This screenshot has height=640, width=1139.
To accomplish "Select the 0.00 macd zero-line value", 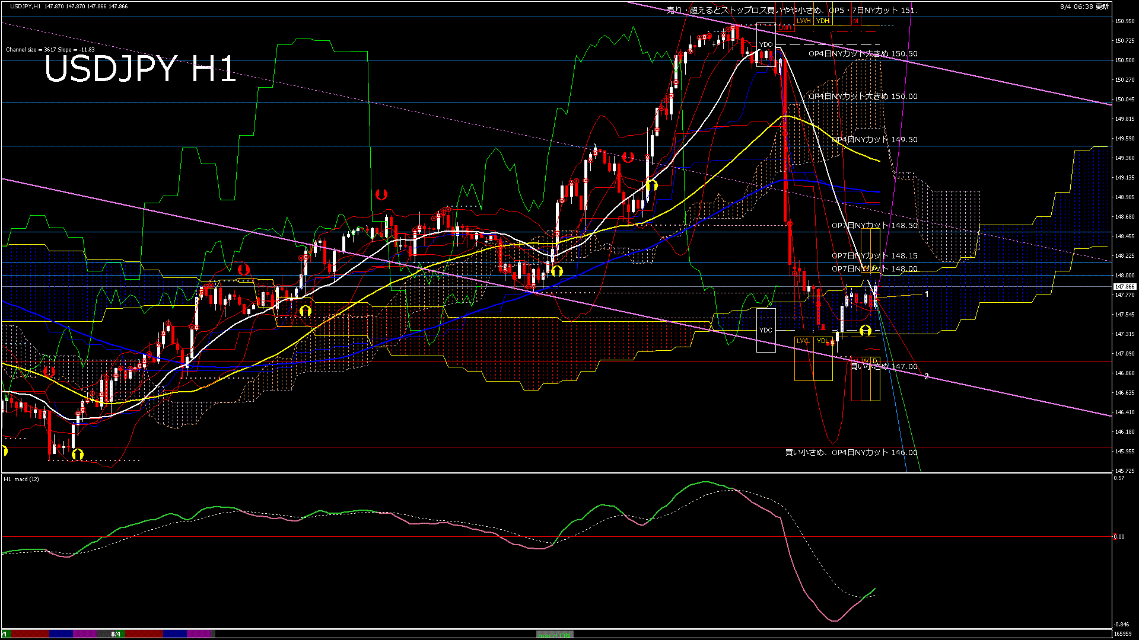I will tap(1119, 537).
